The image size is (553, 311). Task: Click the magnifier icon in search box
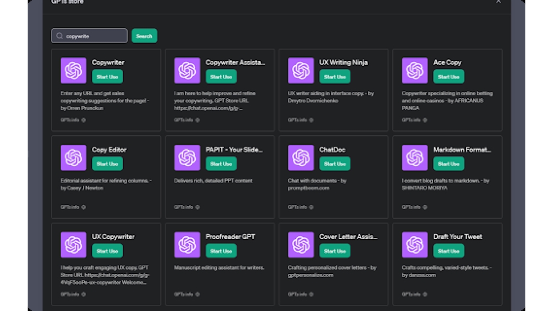pyautogui.click(x=59, y=35)
